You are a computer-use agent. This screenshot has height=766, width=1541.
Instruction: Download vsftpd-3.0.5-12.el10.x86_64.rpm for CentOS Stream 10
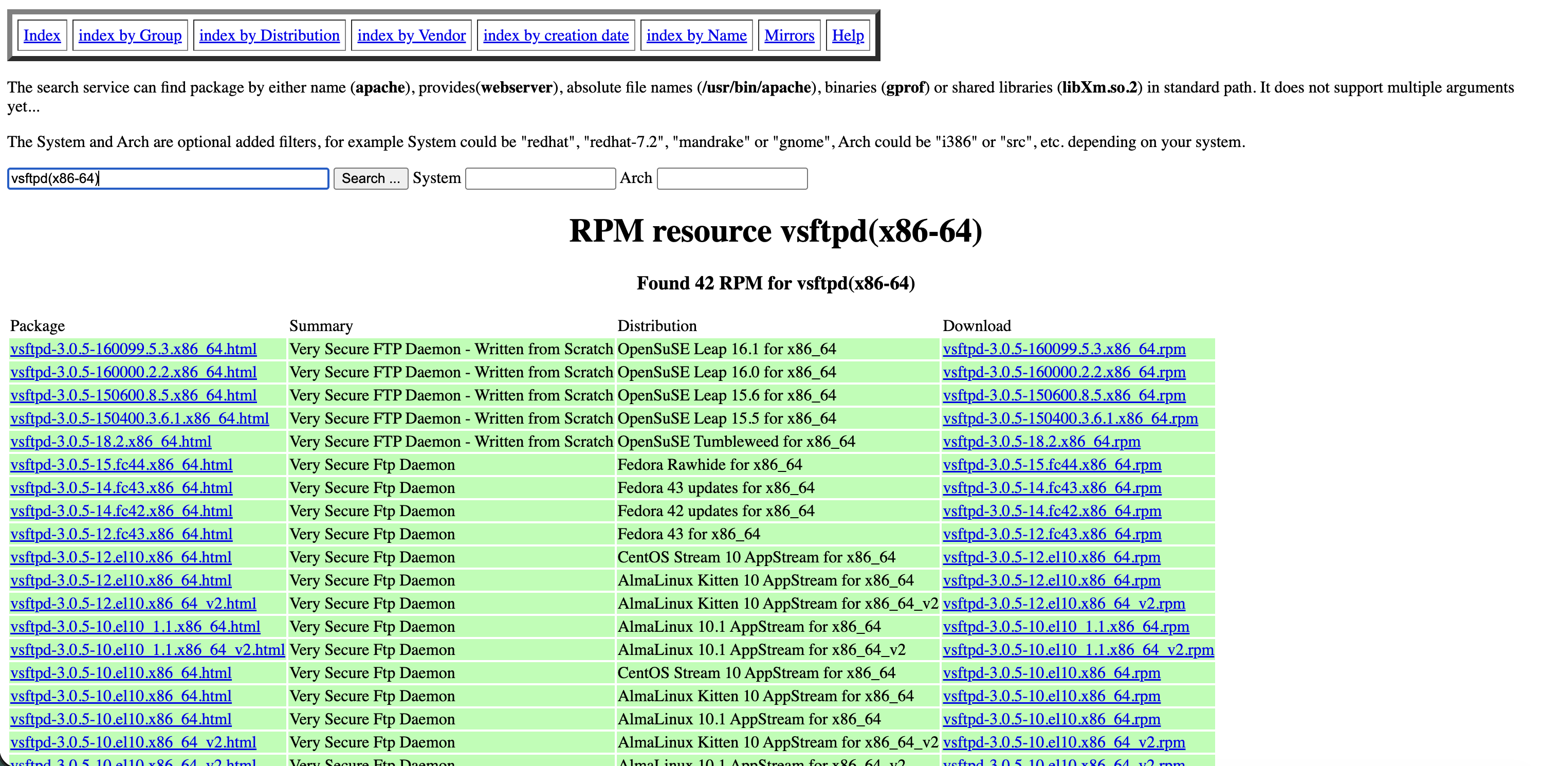click(1052, 557)
